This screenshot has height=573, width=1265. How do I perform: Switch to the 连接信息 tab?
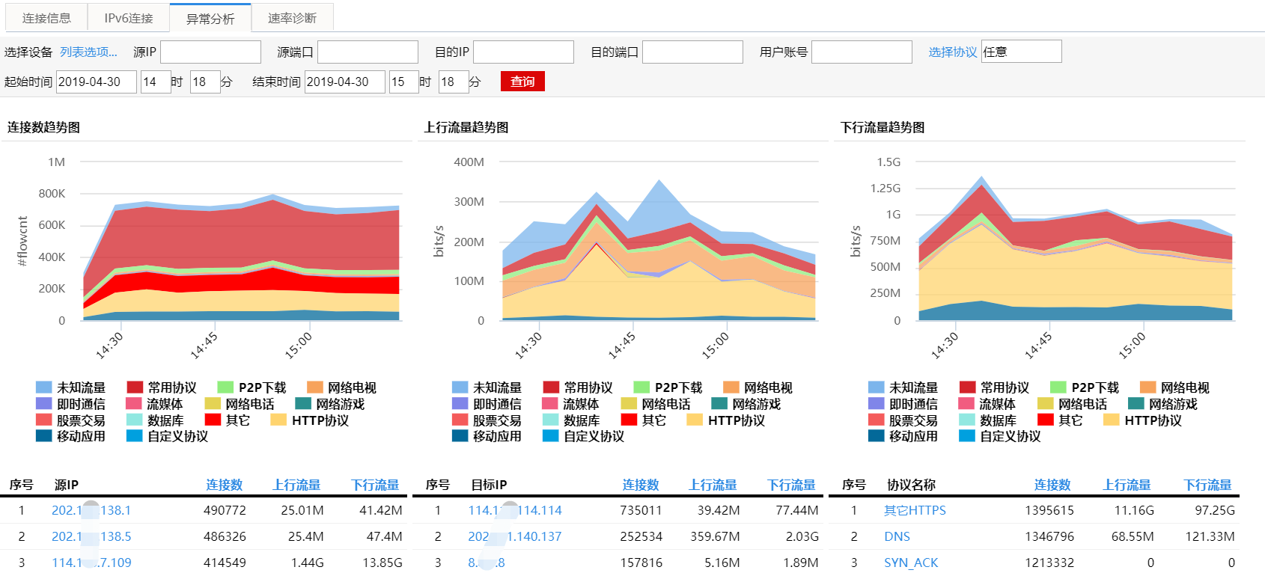point(46,18)
